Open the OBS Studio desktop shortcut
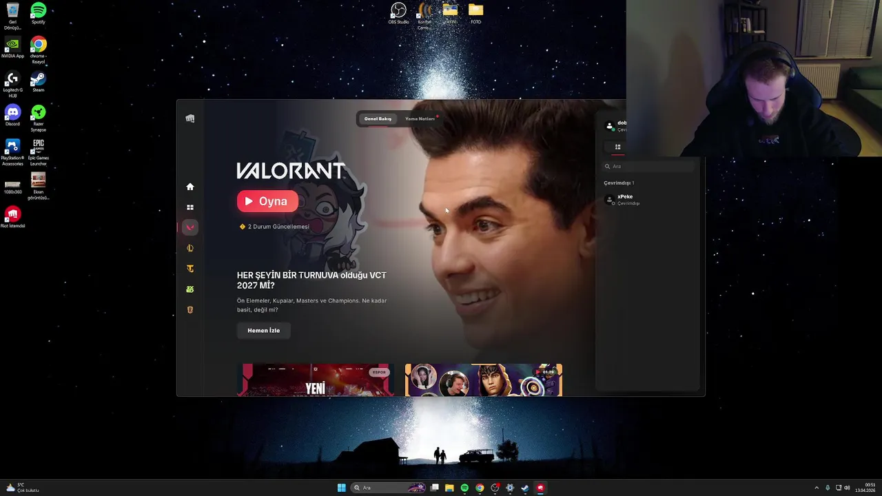The height and width of the screenshot is (496, 882). click(398, 14)
